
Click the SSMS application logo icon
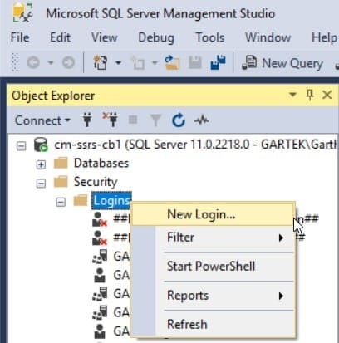click(22, 12)
